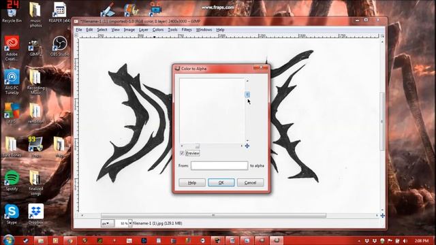Screen dimensions: 436x245
Task: Open the Colors menu
Action: point(158,30)
